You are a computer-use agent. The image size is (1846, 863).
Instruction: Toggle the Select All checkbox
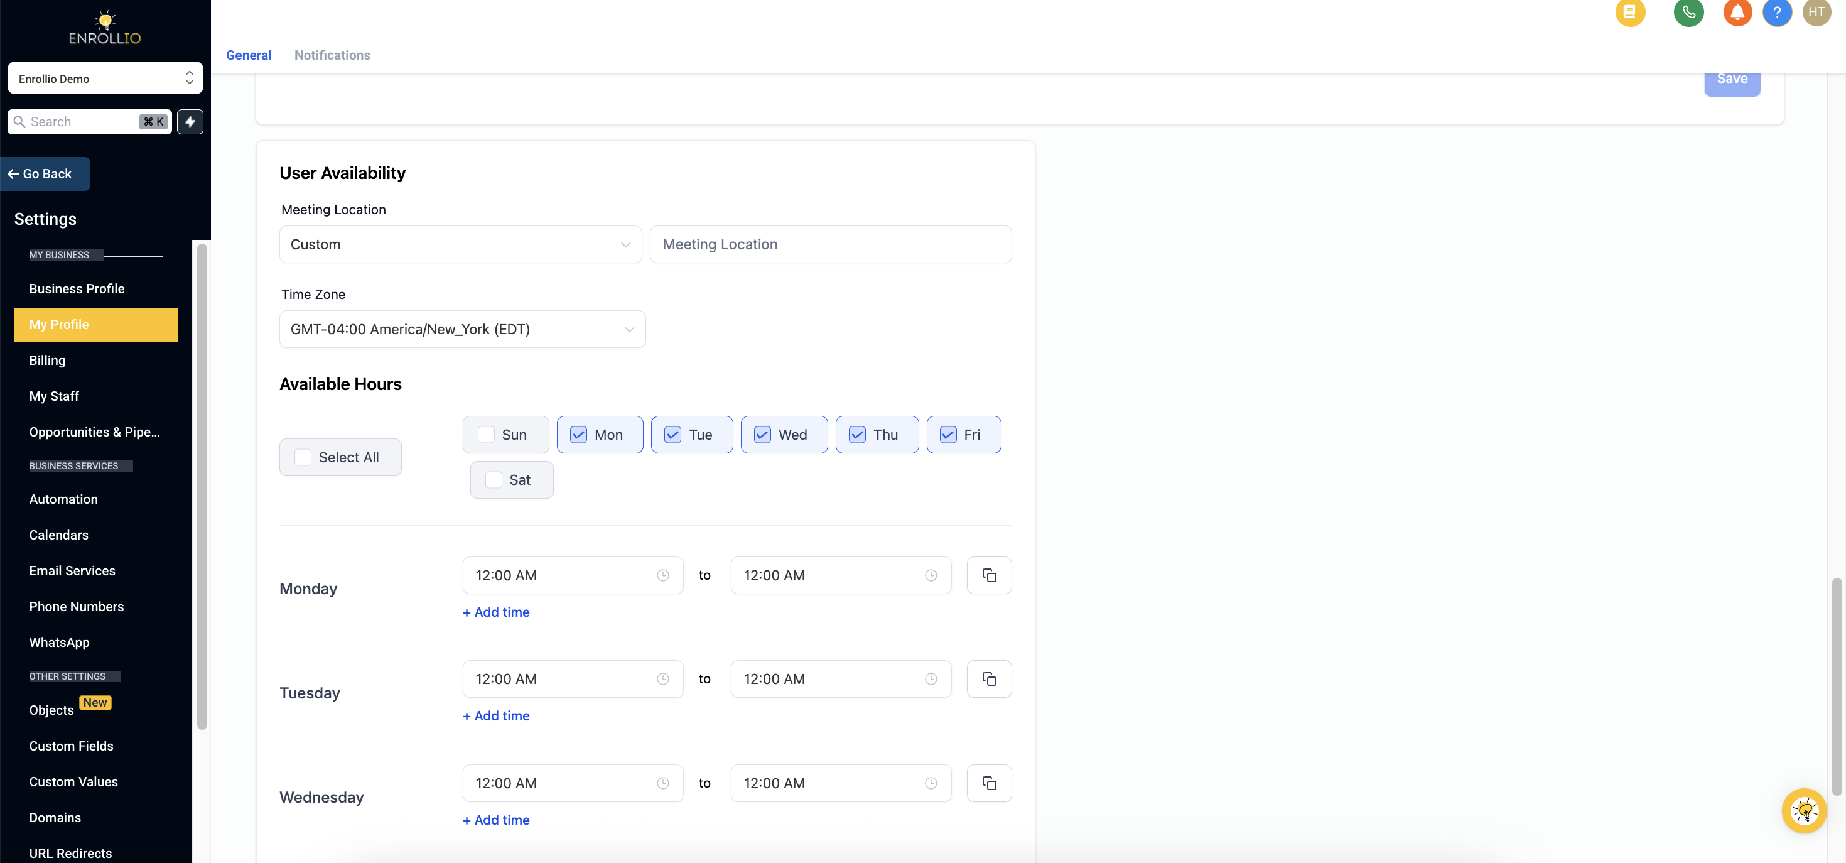[303, 457]
